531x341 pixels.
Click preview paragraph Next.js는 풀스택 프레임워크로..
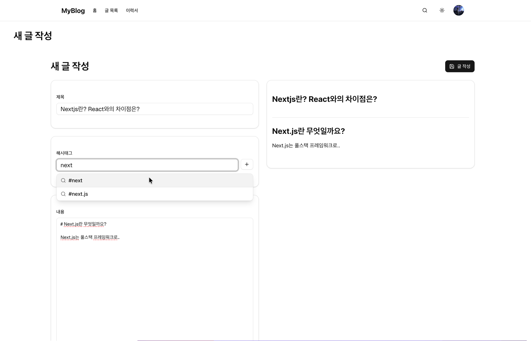pyautogui.click(x=306, y=146)
